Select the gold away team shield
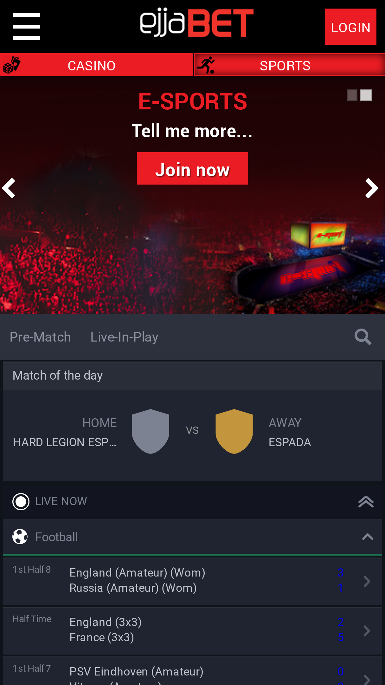The width and height of the screenshot is (385, 685). click(234, 431)
